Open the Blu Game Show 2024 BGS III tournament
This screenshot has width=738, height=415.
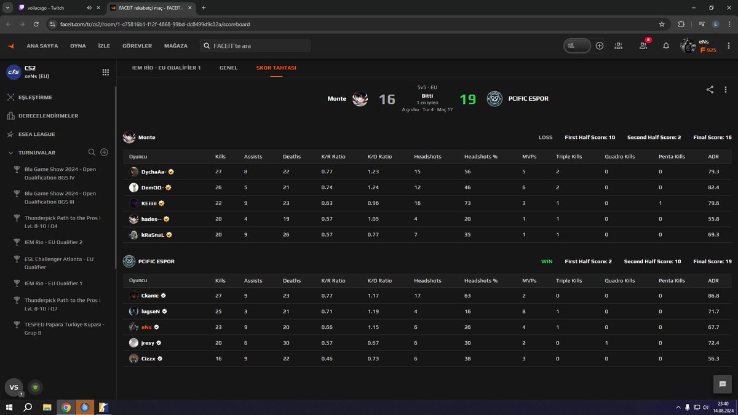(x=60, y=197)
